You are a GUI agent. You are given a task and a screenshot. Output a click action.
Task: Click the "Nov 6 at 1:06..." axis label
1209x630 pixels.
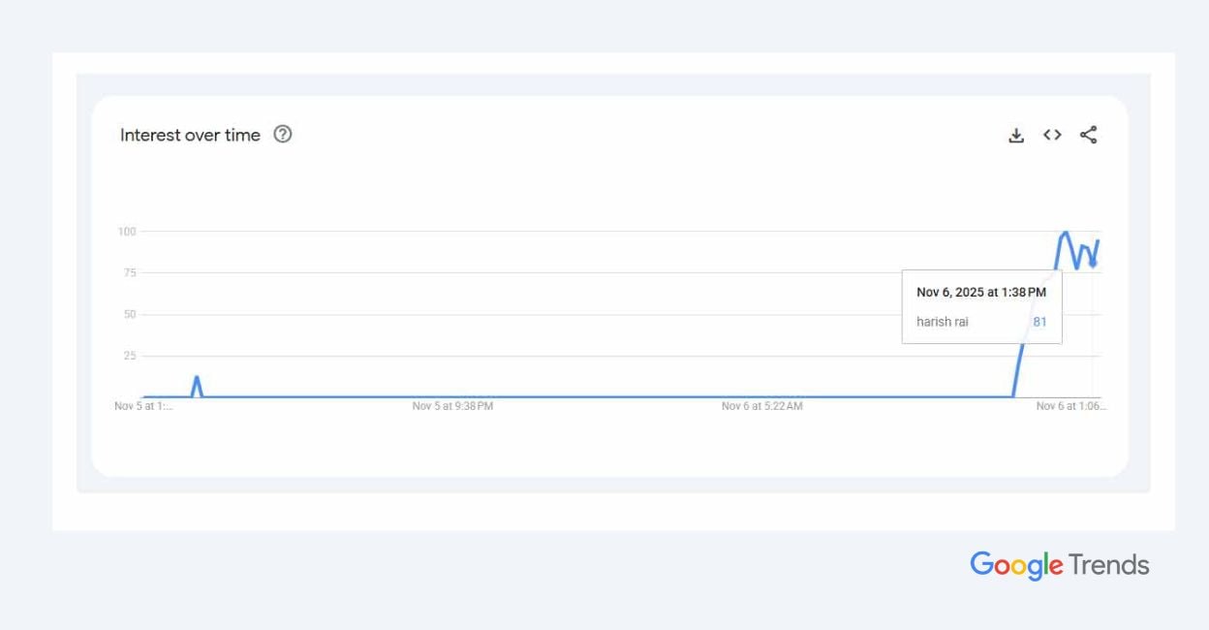click(1070, 406)
